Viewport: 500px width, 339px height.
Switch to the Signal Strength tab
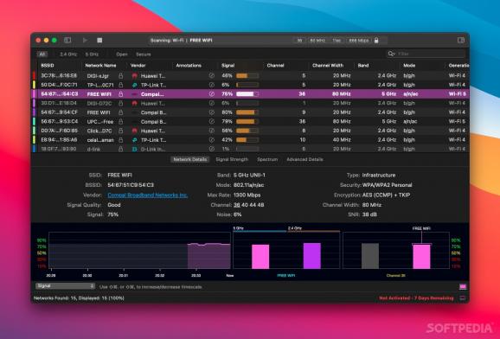pos(232,159)
